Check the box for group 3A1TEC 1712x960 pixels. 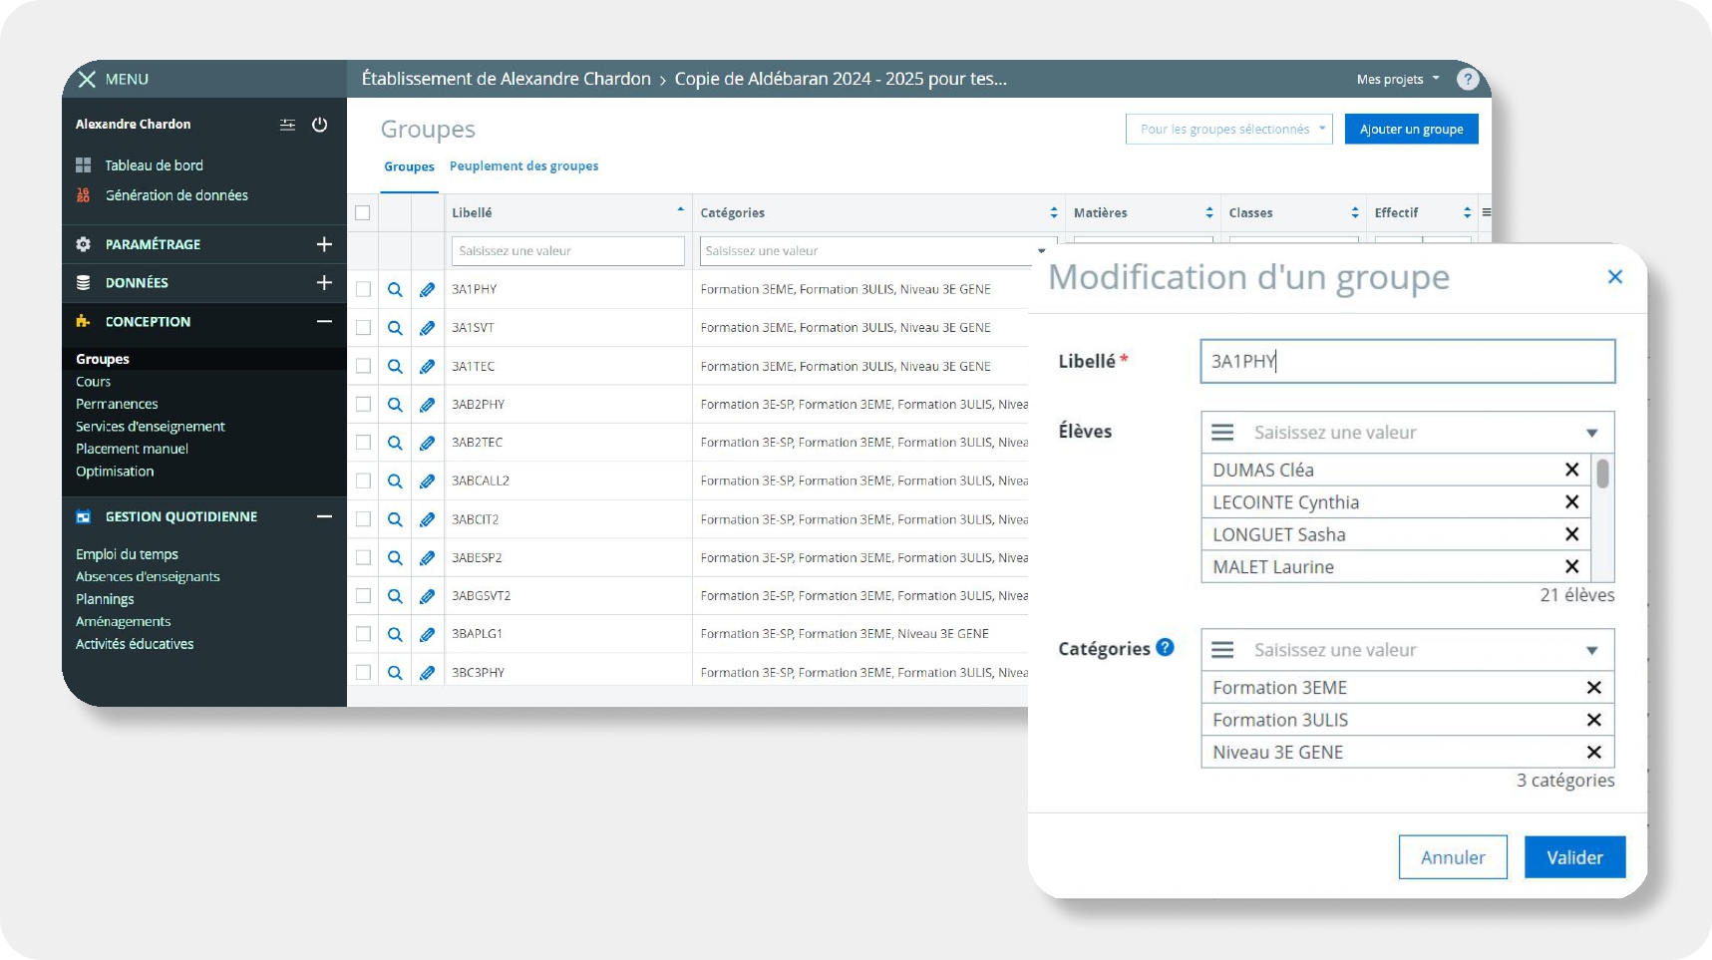[363, 366]
